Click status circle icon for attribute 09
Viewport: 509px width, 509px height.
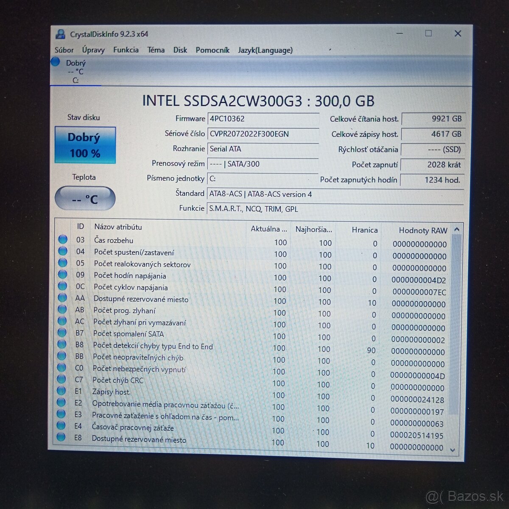(x=63, y=274)
